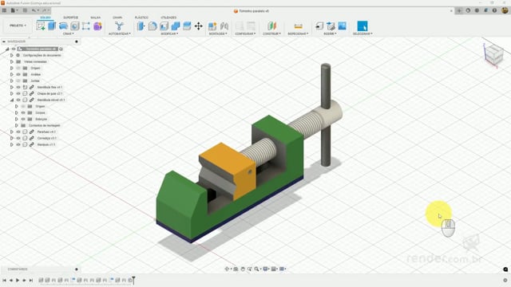Open the PROJETO workspace dropdown
Screen dimensions: 511x287
[18, 26]
